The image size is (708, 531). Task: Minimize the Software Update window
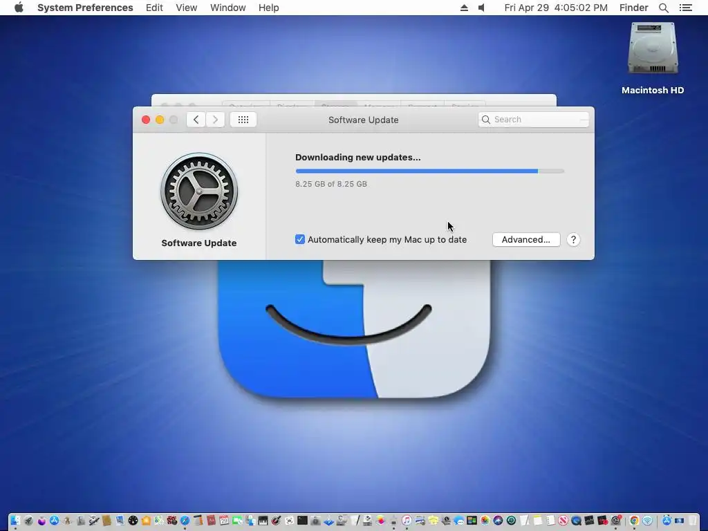coord(160,120)
